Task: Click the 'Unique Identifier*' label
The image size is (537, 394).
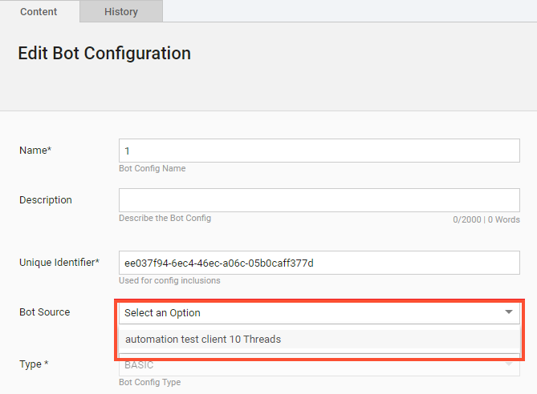Action: [59, 263]
